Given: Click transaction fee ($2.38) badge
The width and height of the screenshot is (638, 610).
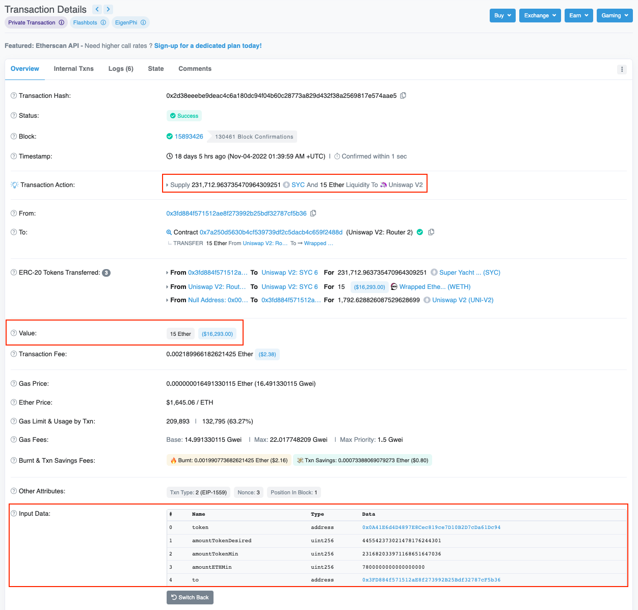Looking at the screenshot, I should click(x=267, y=354).
